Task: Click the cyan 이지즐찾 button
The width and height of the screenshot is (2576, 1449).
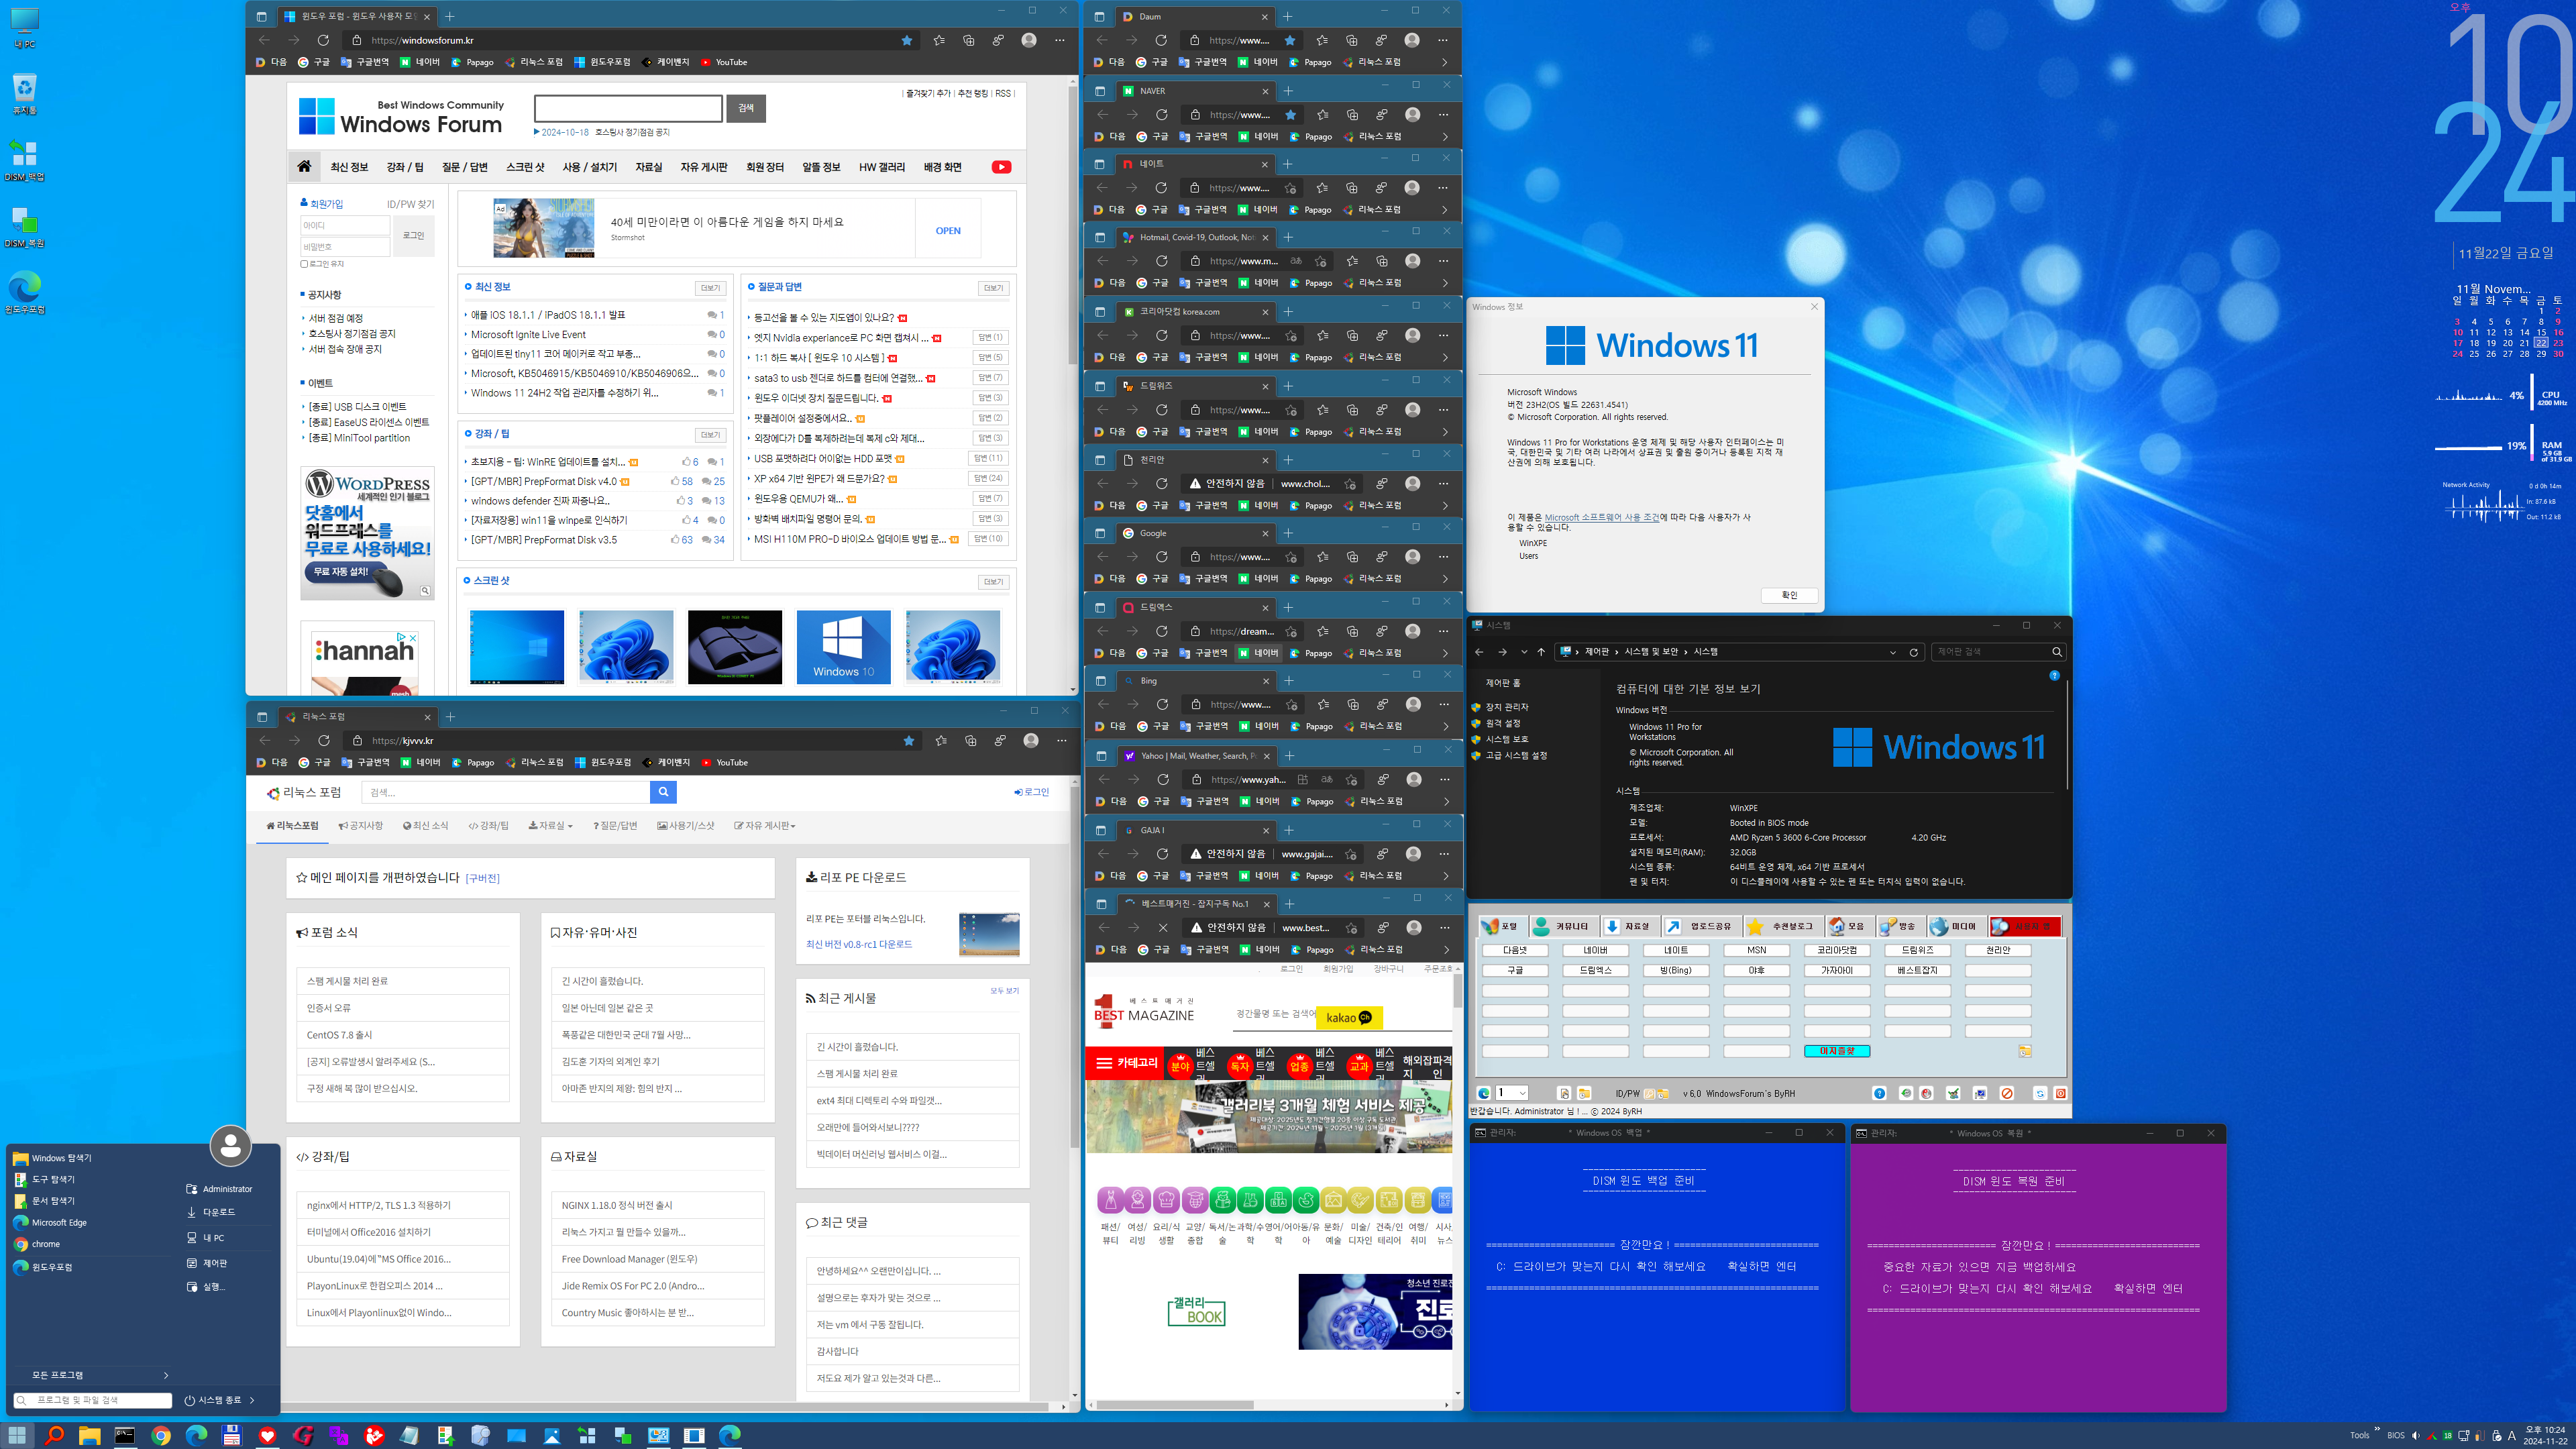Action: tap(1837, 1051)
